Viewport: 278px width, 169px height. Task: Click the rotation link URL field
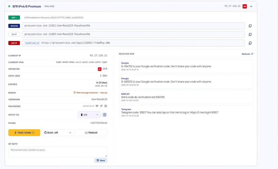click(133, 43)
